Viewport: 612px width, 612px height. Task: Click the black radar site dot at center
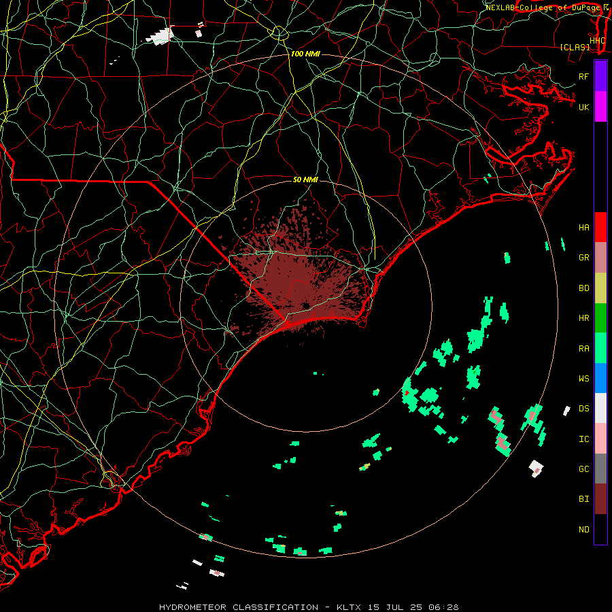(x=306, y=305)
